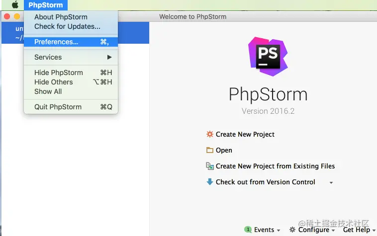Click the Create New Project link
The height and width of the screenshot is (236, 377).
(x=245, y=134)
